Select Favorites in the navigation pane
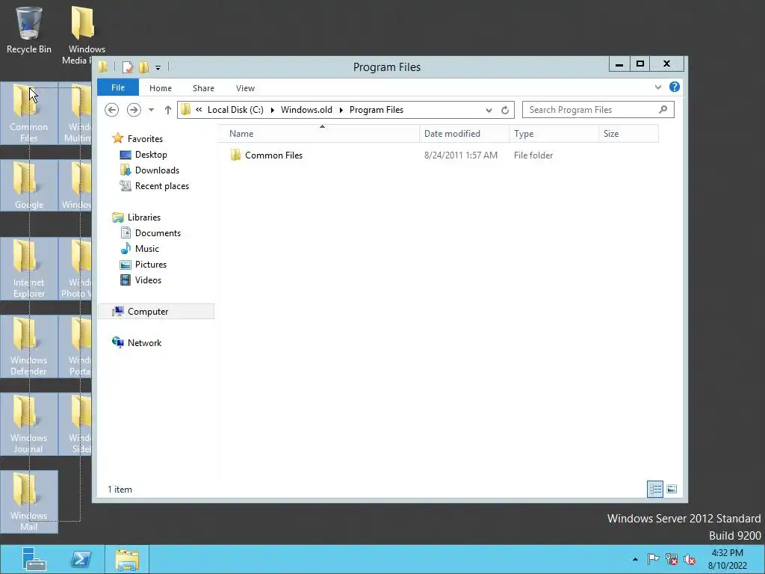This screenshot has height=574, width=765. coord(145,138)
